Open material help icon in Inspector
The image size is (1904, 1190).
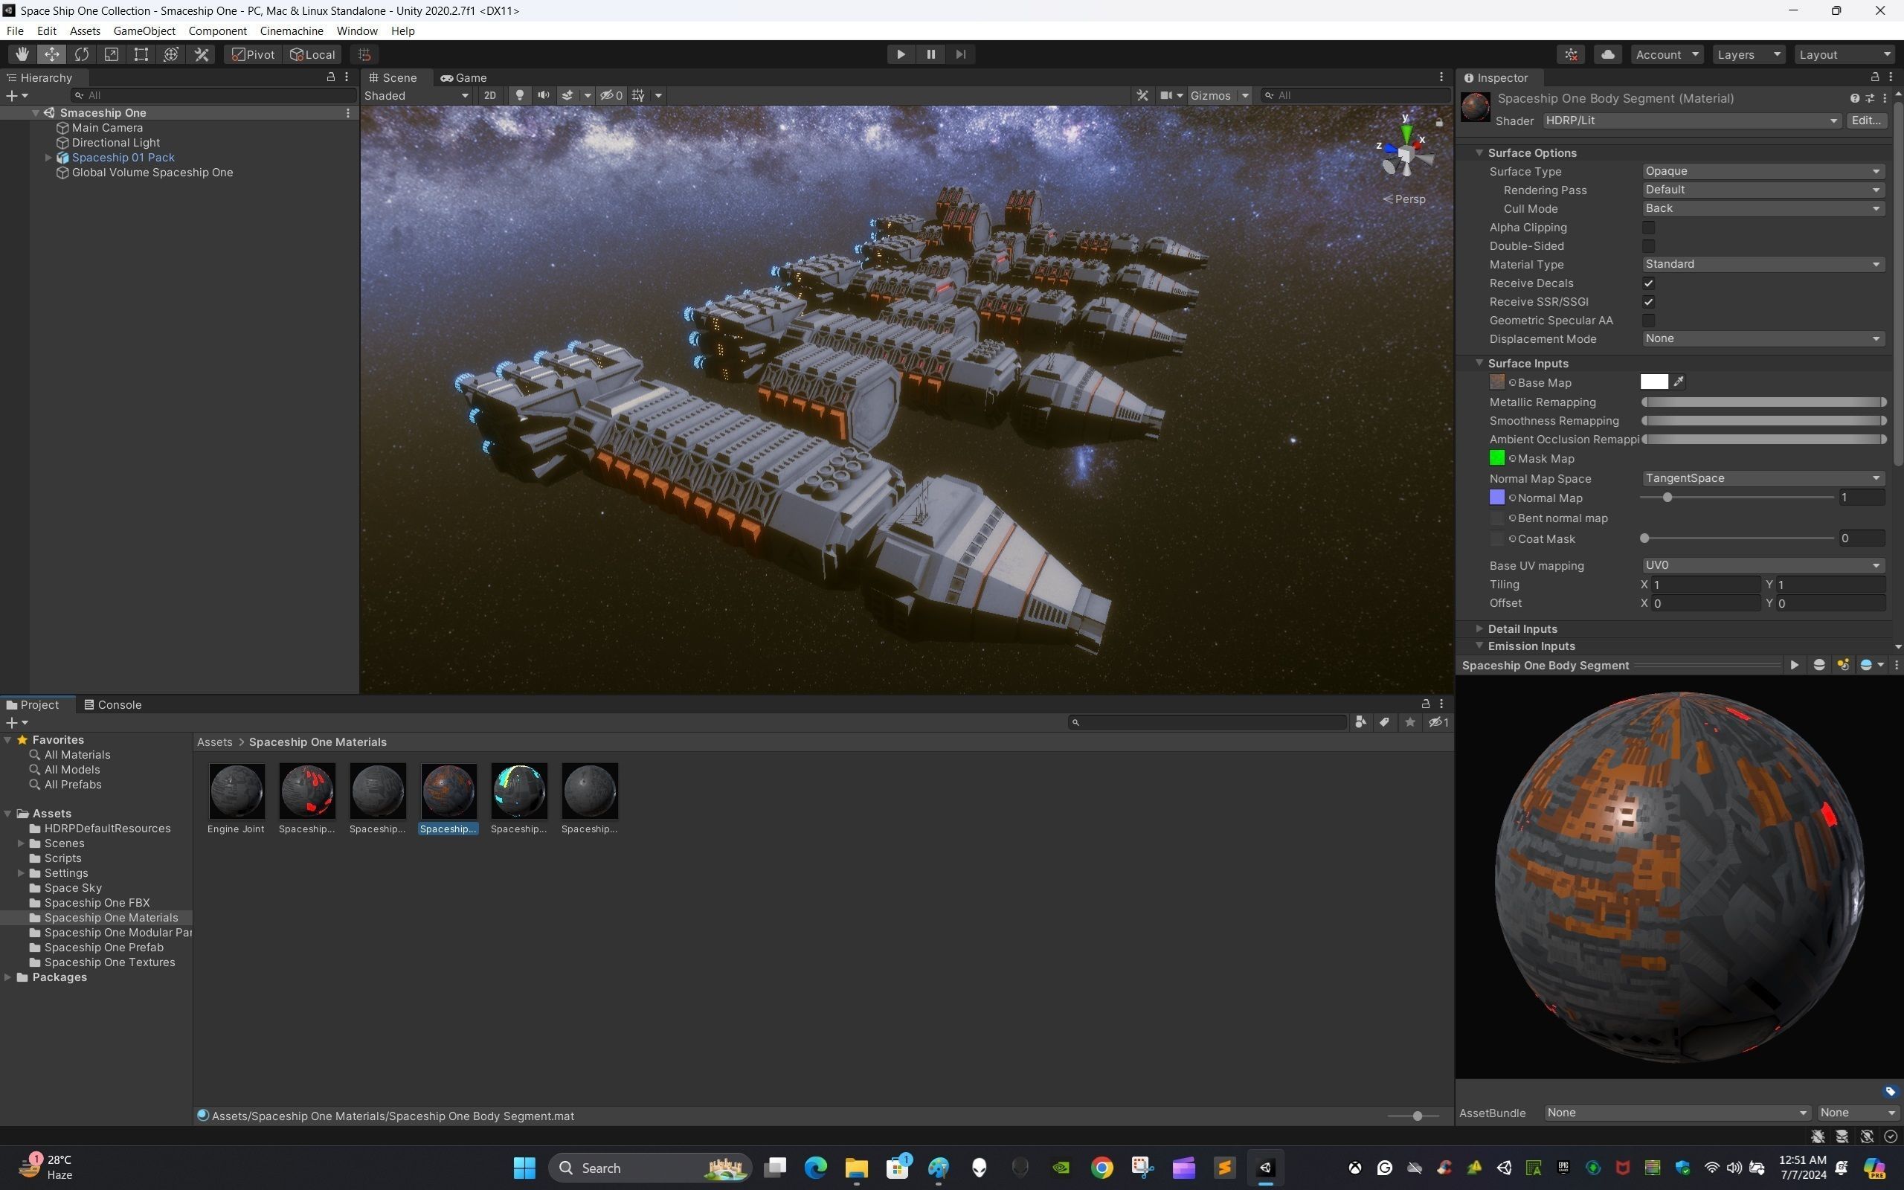tap(1854, 98)
